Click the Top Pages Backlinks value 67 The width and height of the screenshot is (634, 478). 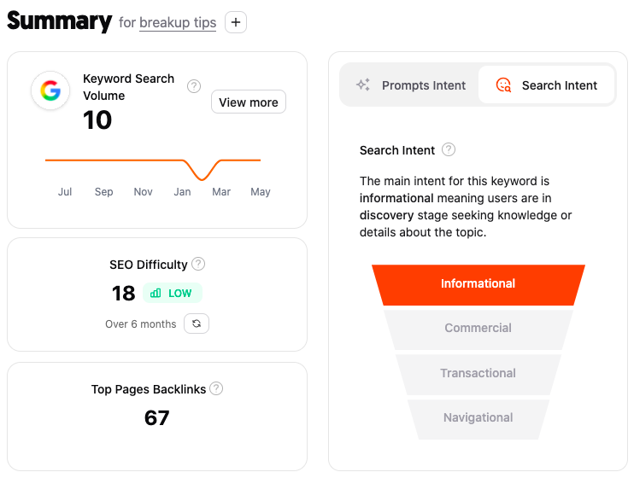click(x=157, y=417)
